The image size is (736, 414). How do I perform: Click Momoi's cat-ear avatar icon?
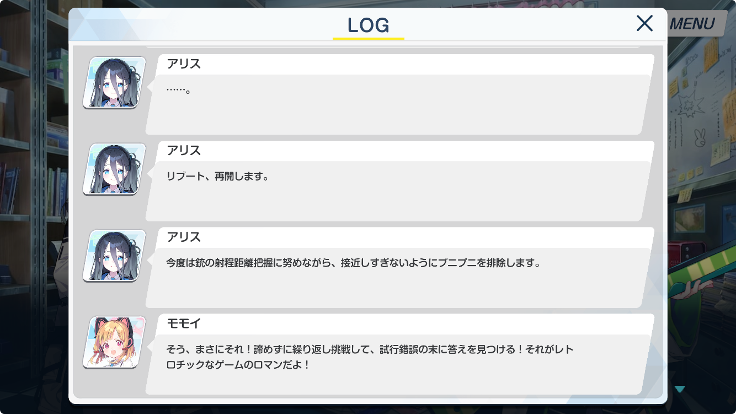[114, 342]
